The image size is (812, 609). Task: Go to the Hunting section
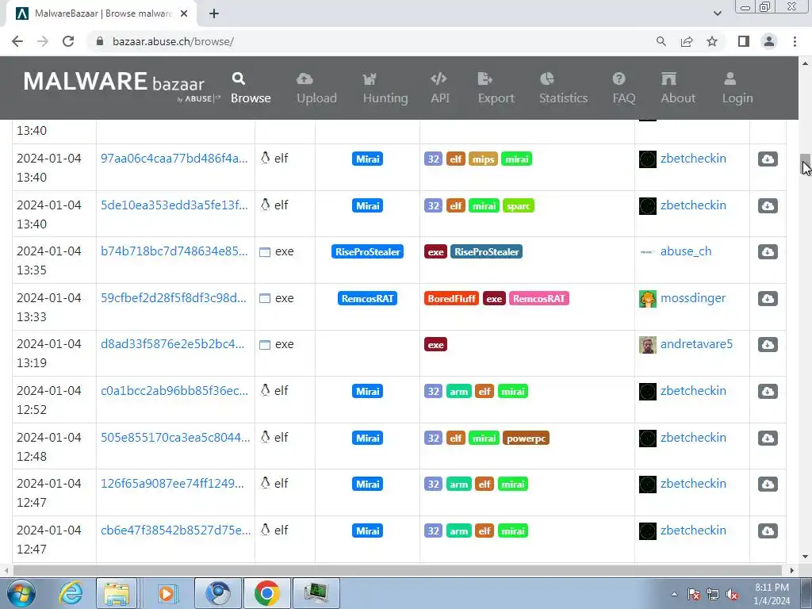[385, 88]
